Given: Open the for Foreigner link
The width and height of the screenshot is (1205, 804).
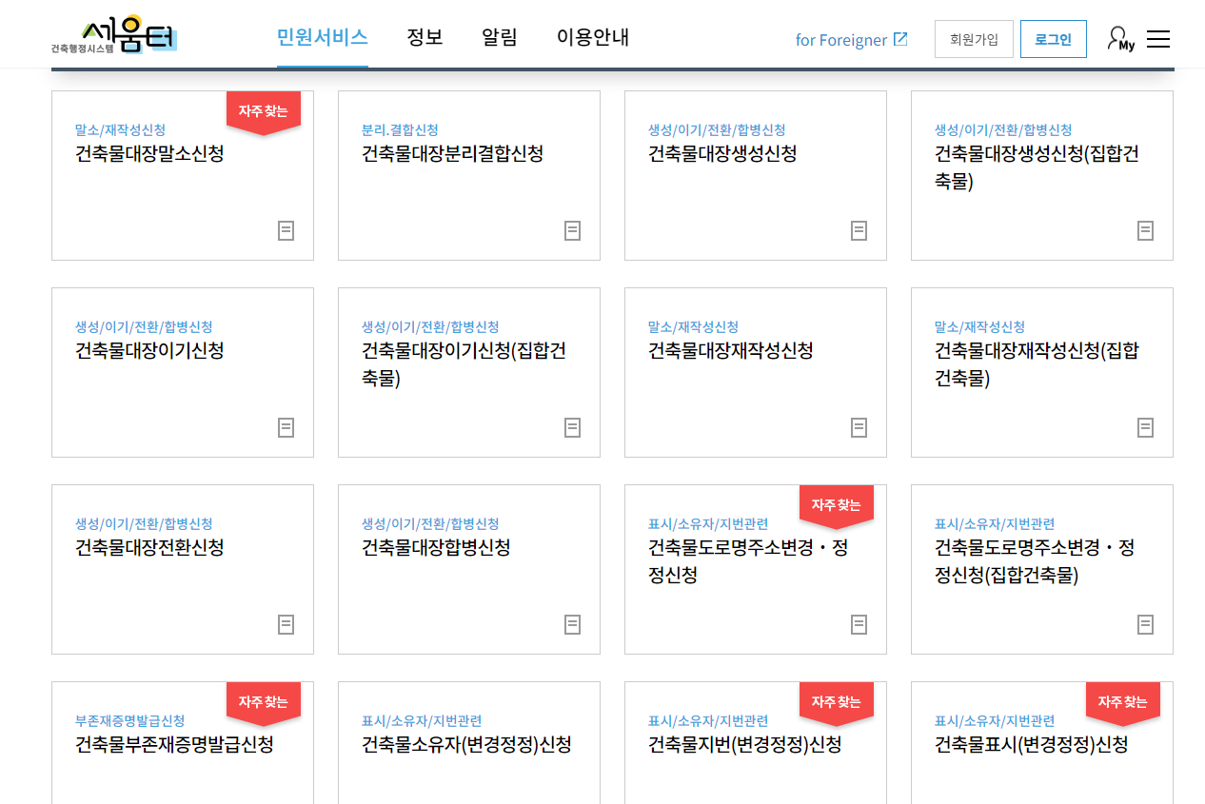Looking at the screenshot, I should click(842, 40).
